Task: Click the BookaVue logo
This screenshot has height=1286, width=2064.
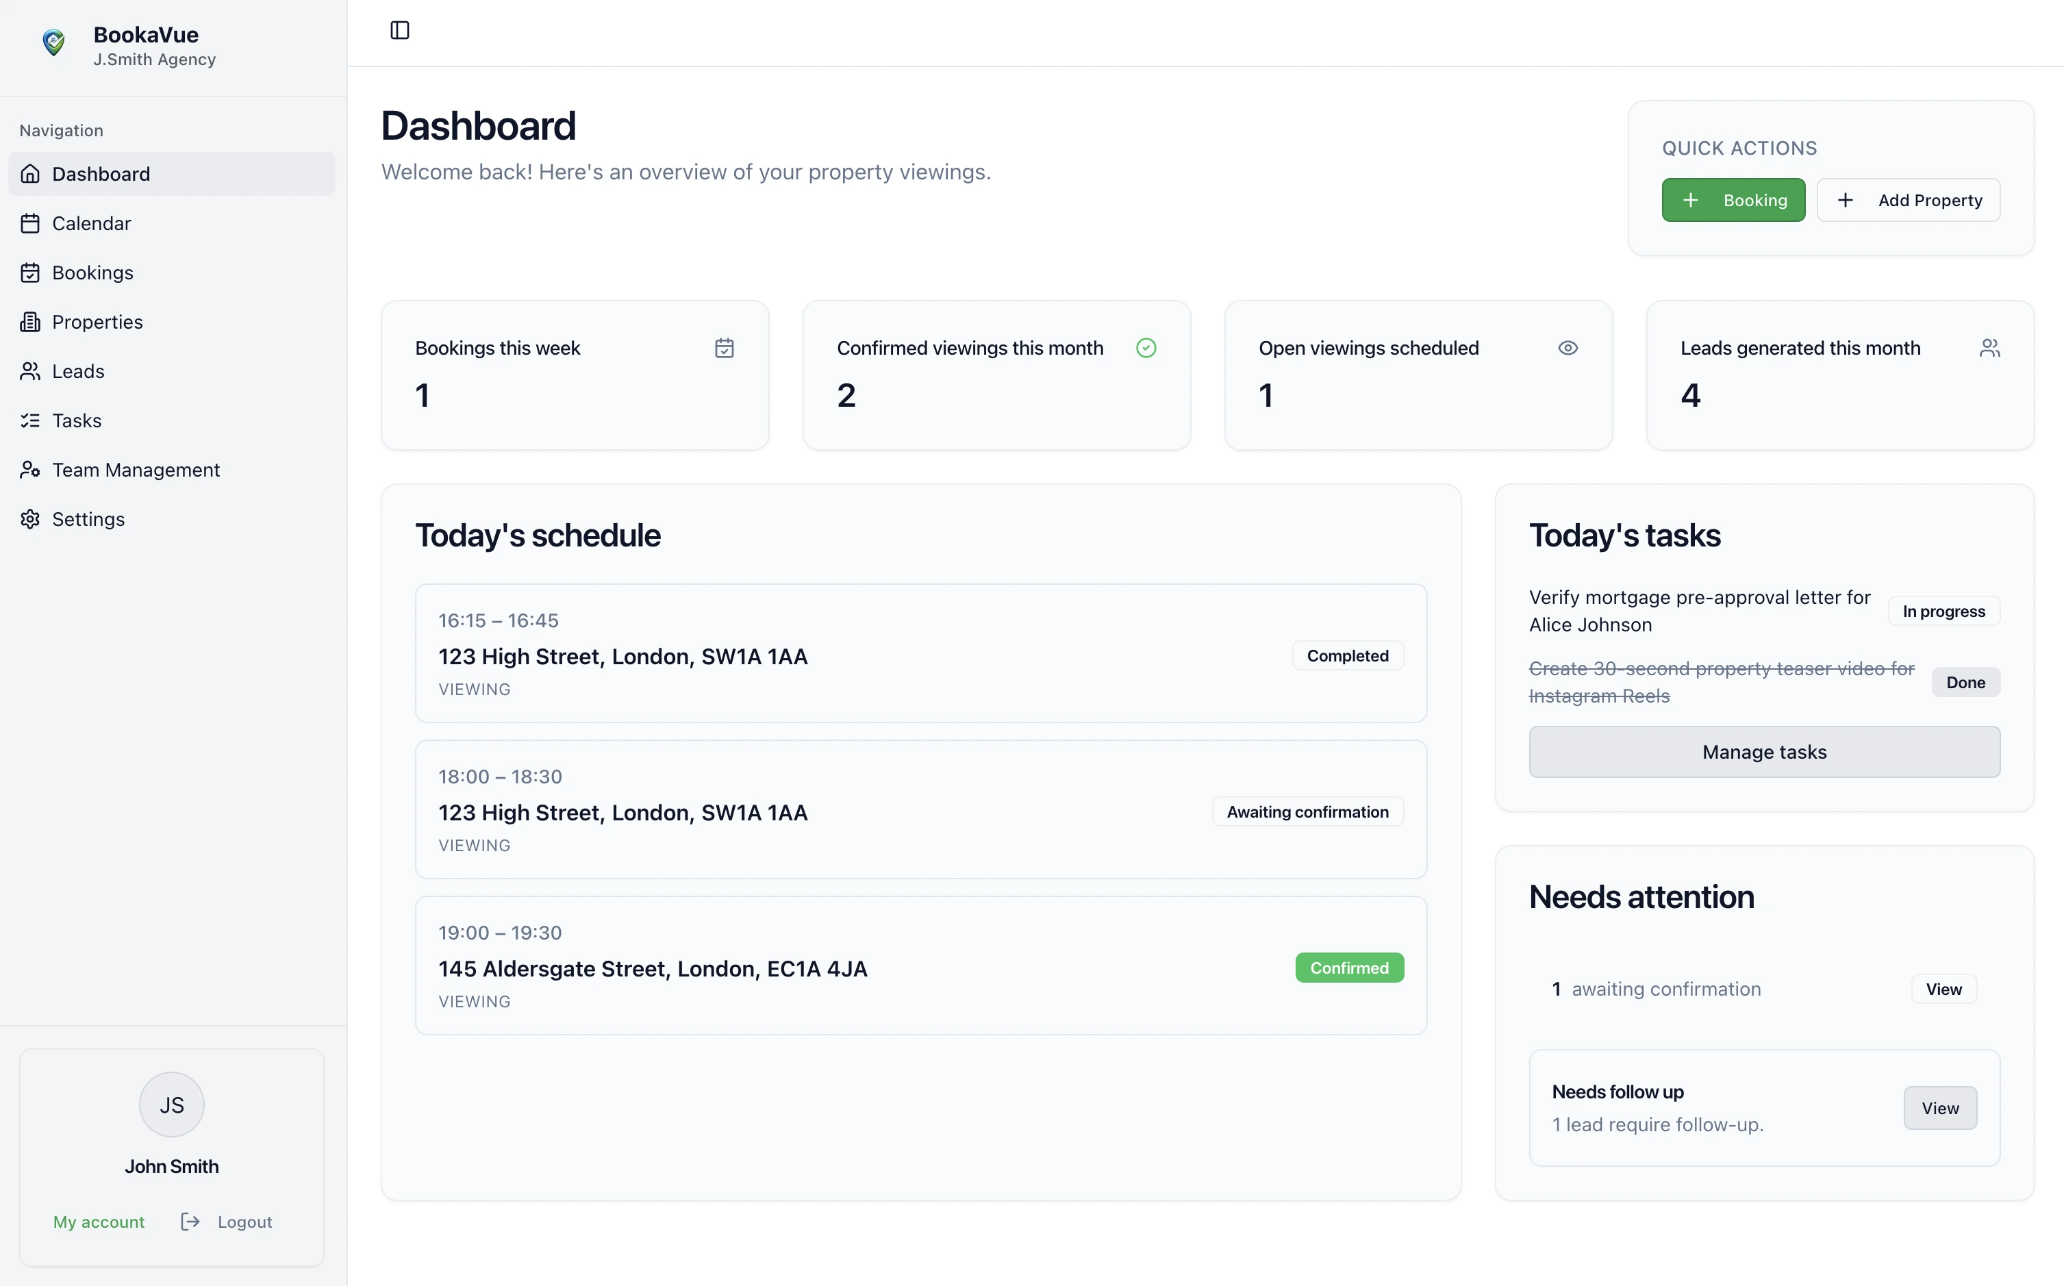Action: pos(53,42)
